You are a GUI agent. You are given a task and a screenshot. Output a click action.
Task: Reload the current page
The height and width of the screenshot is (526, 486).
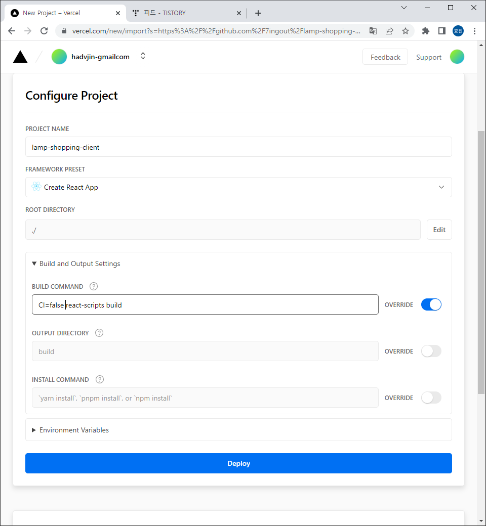coord(44,31)
